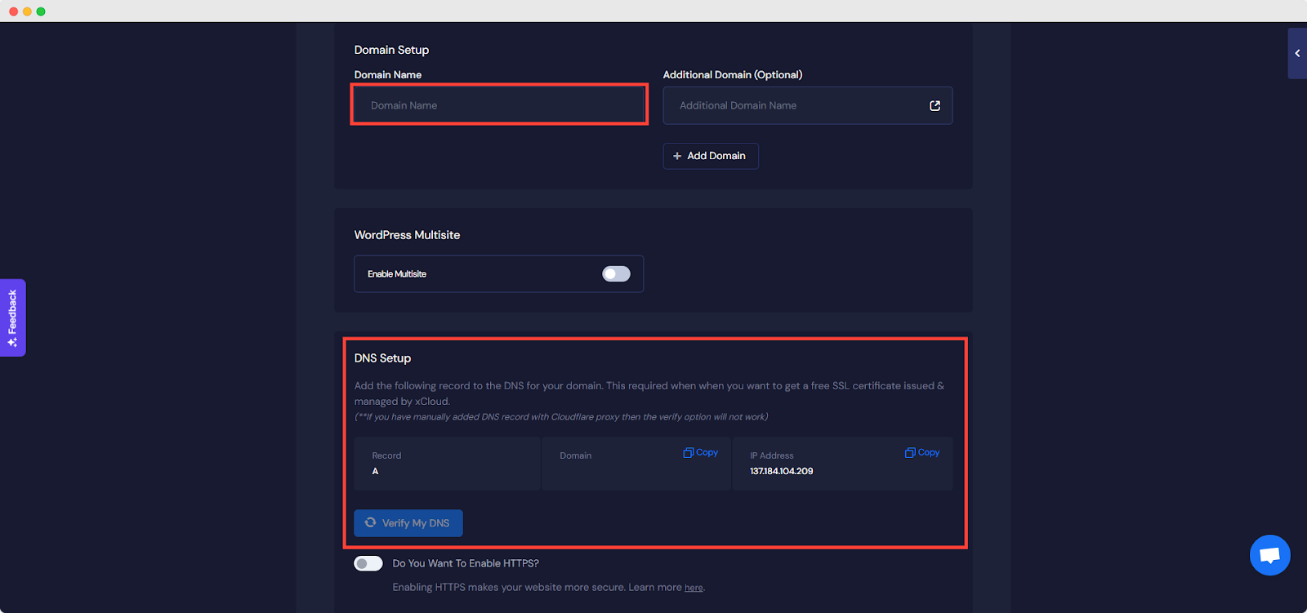Open the 'here' link about HTTPS
1307x613 pixels.
click(694, 588)
